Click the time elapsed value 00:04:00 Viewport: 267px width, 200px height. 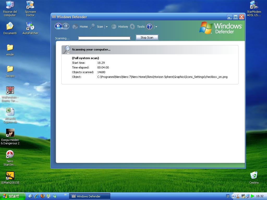click(103, 67)
